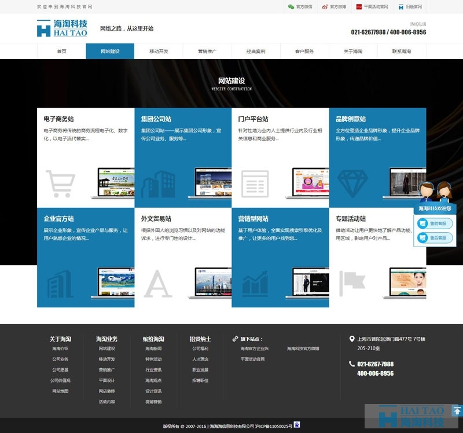Click the 官方微信 WeChat icon

(291, 7)
